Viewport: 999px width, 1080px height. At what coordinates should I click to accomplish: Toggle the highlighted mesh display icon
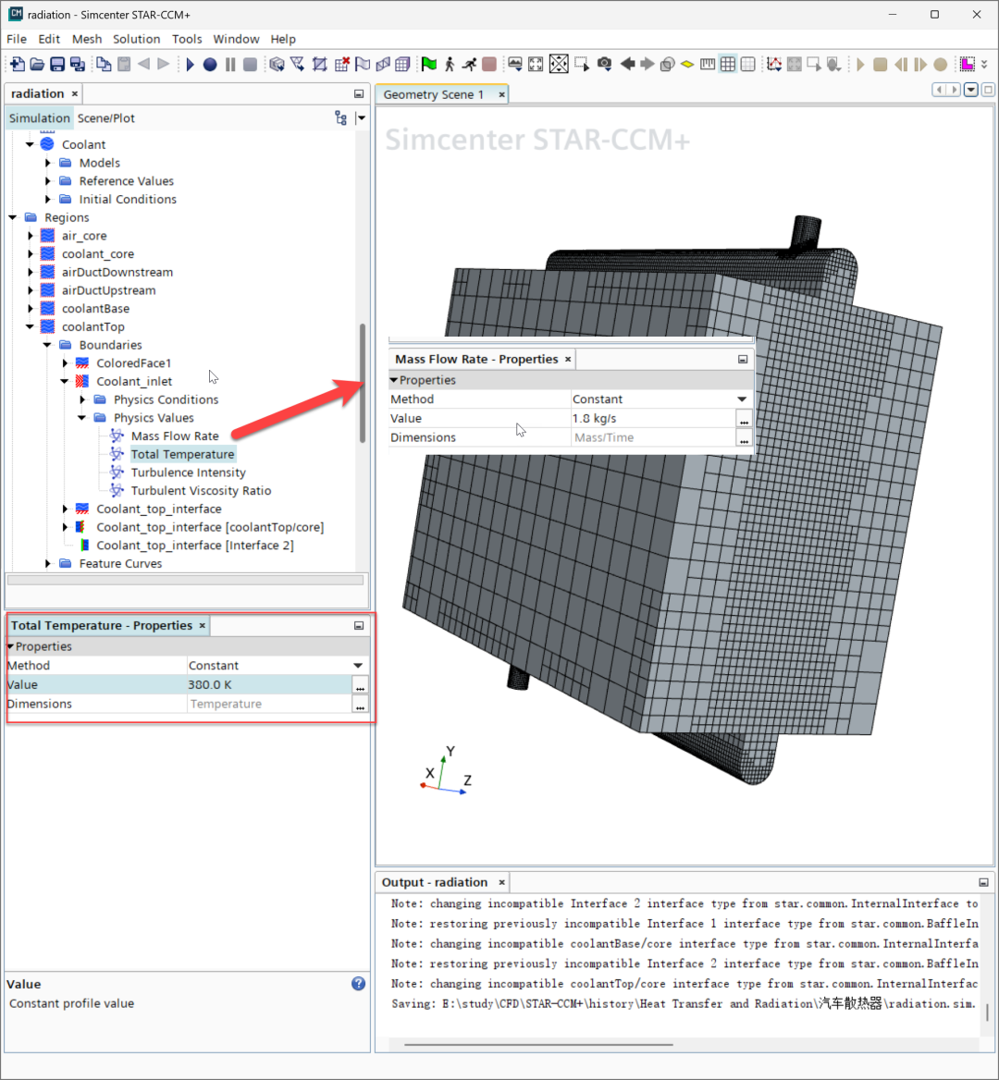point(728,64)
